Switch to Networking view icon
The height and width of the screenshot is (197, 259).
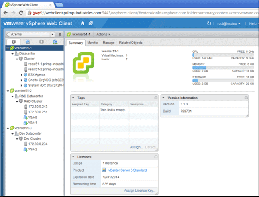click(55, 42)
